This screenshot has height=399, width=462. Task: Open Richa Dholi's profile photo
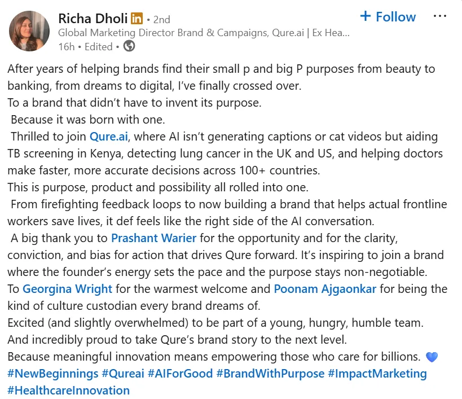point(29,31)
